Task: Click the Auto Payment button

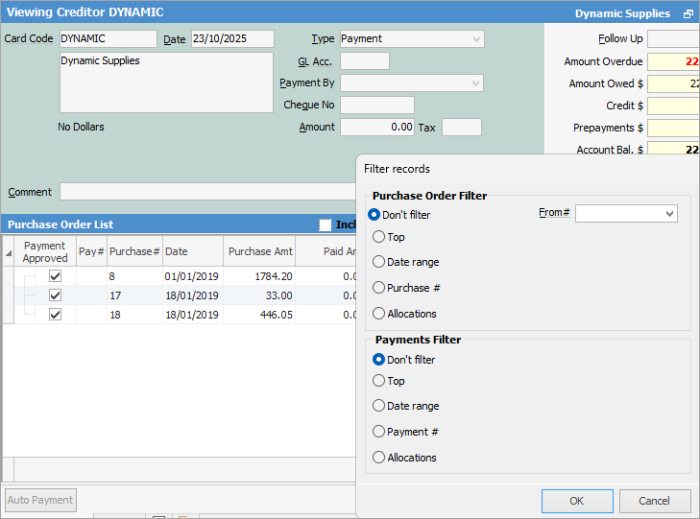Action: point(40,500)
